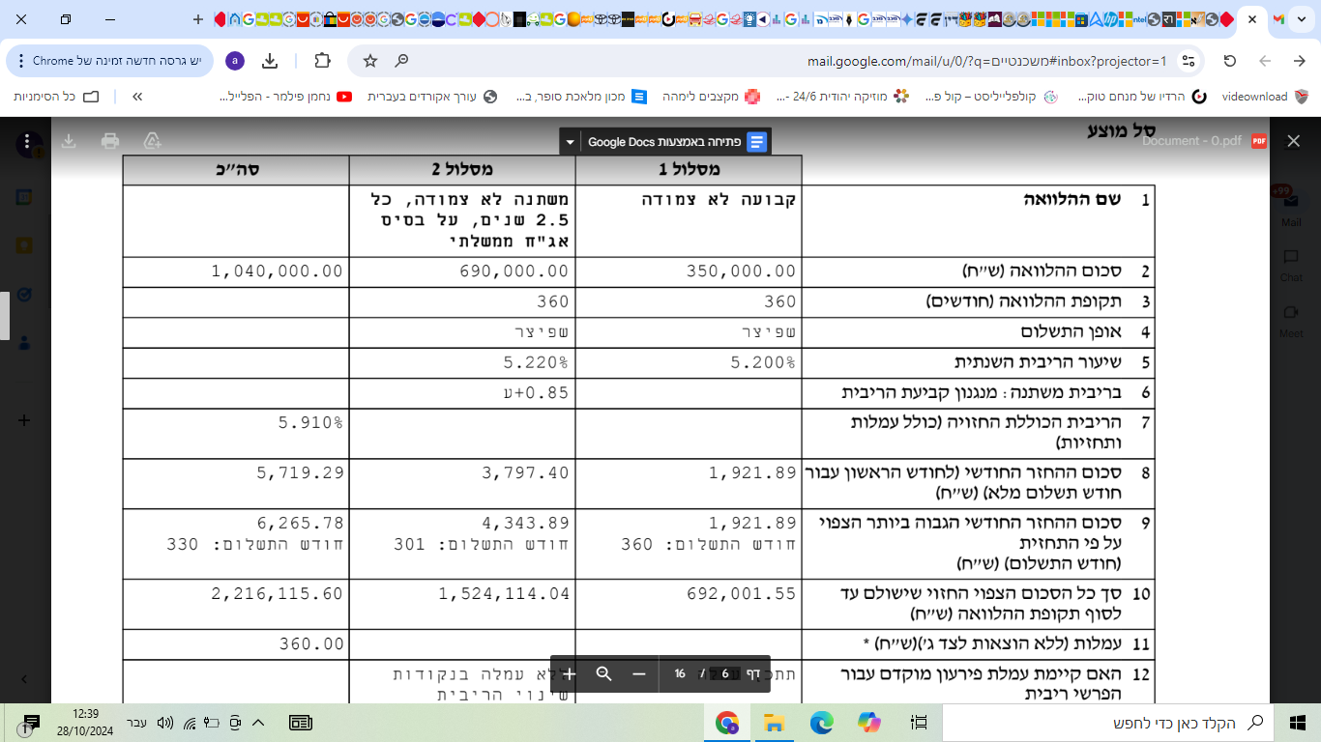Show hidden system tray icons
The width and height of the screenshot is (1321, 742).
[x=258, y=723]
